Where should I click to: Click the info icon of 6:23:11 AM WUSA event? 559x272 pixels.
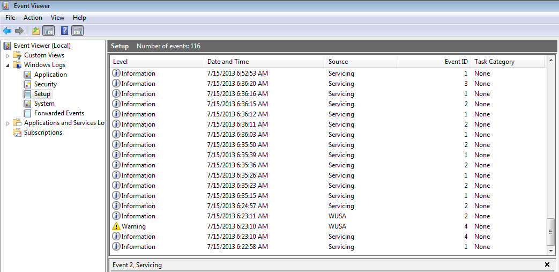[x=116, y=216]
